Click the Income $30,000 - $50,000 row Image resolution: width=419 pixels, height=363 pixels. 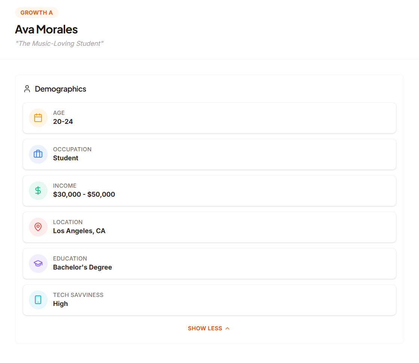pyautogui.click(x=209, y=190)
